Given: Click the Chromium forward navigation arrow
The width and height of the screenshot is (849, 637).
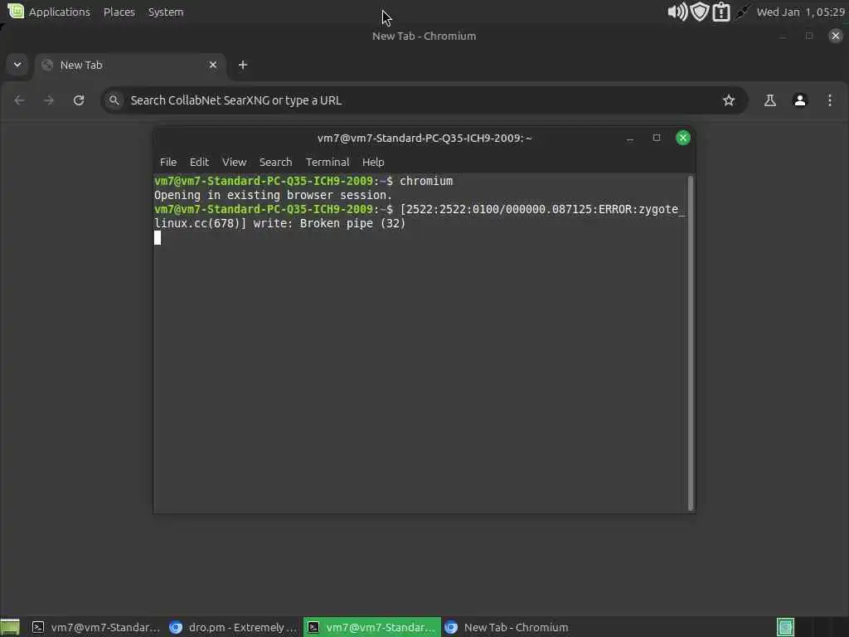Looking at the screenshot, I should [49, 100].
